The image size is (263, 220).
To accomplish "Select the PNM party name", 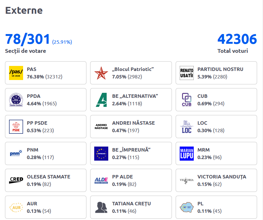I will (x=32, y=150).
